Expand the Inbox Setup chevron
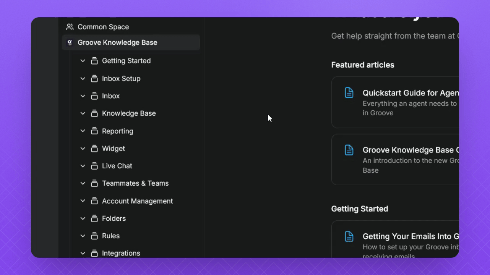490x275 pixels. coord(83,78)
